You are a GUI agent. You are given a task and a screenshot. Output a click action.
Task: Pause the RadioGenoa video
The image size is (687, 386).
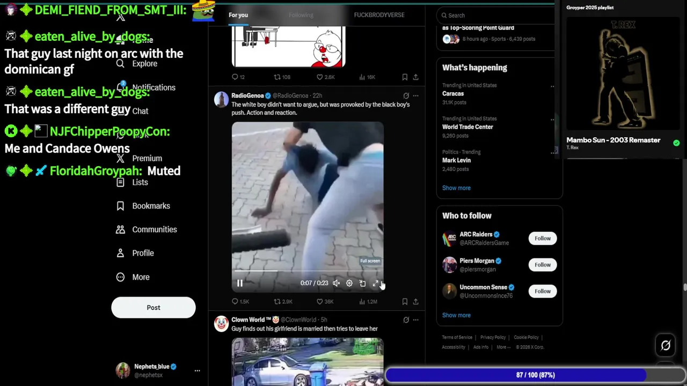[240, 283]
